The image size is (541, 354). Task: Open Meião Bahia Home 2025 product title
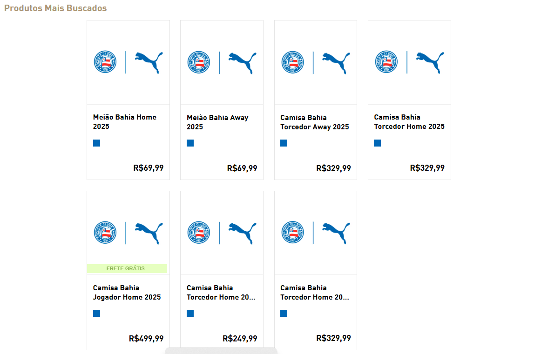[x=125, y=122]
